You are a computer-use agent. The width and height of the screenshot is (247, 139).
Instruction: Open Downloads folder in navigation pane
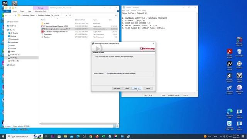pyautogui.click(x=14, y=42)
